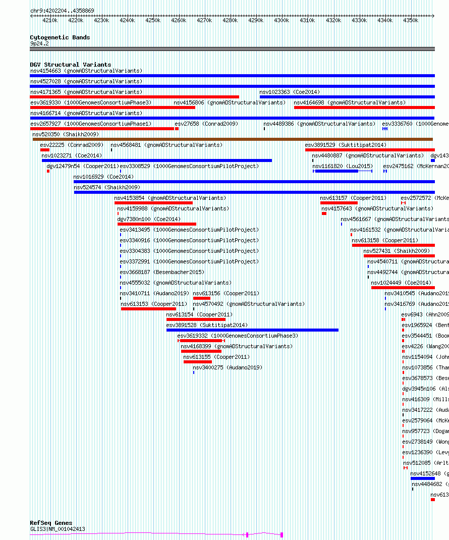
Task: Select nsv613154 (Cooper2011) label
Action: tap(199, 315)
